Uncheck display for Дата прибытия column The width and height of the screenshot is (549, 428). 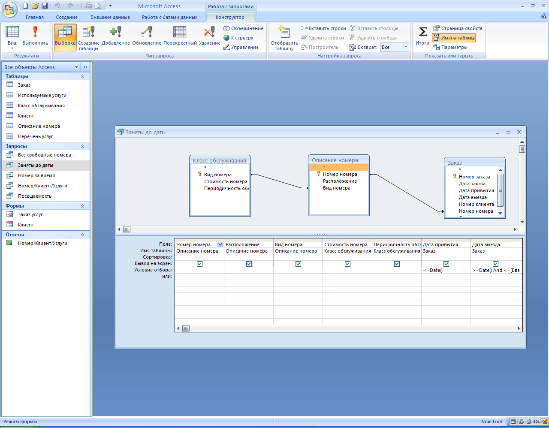point(446,264)
